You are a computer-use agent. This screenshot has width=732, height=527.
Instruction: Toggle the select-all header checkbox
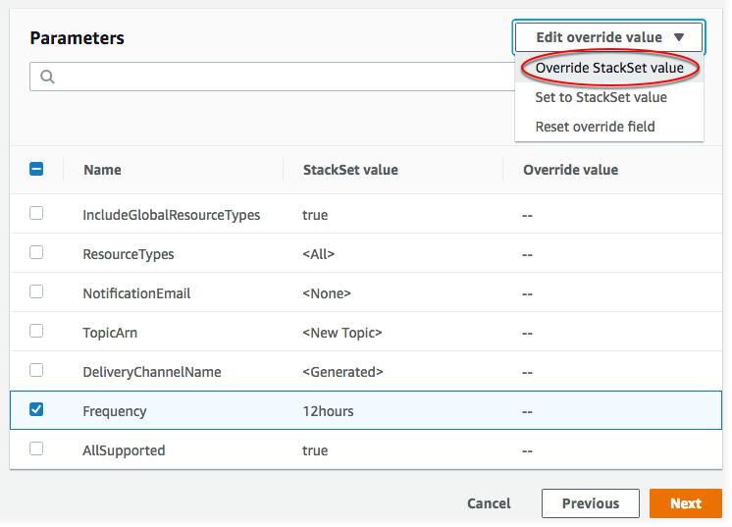[x=36, y=169]
